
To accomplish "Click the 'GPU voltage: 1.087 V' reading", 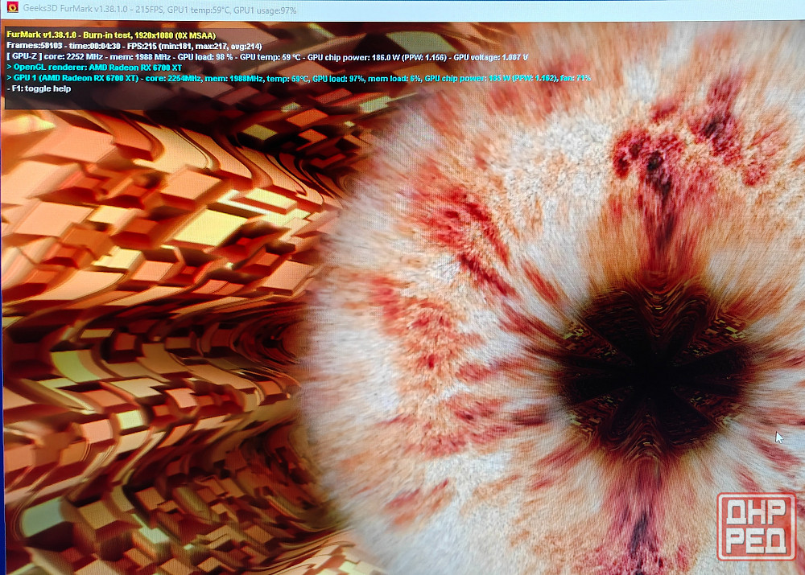I will pos(490,57).
